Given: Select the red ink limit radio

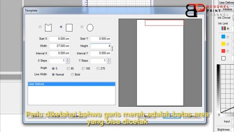Looking at the screenshot, I should click(x=228, y=51).
